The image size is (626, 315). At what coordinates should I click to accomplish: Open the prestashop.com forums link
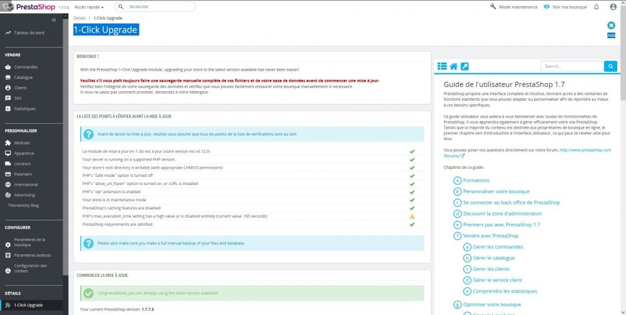pos(585,150)
